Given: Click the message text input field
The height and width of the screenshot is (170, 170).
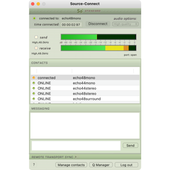Looking at the screenshot, I should tap(76, 146).
